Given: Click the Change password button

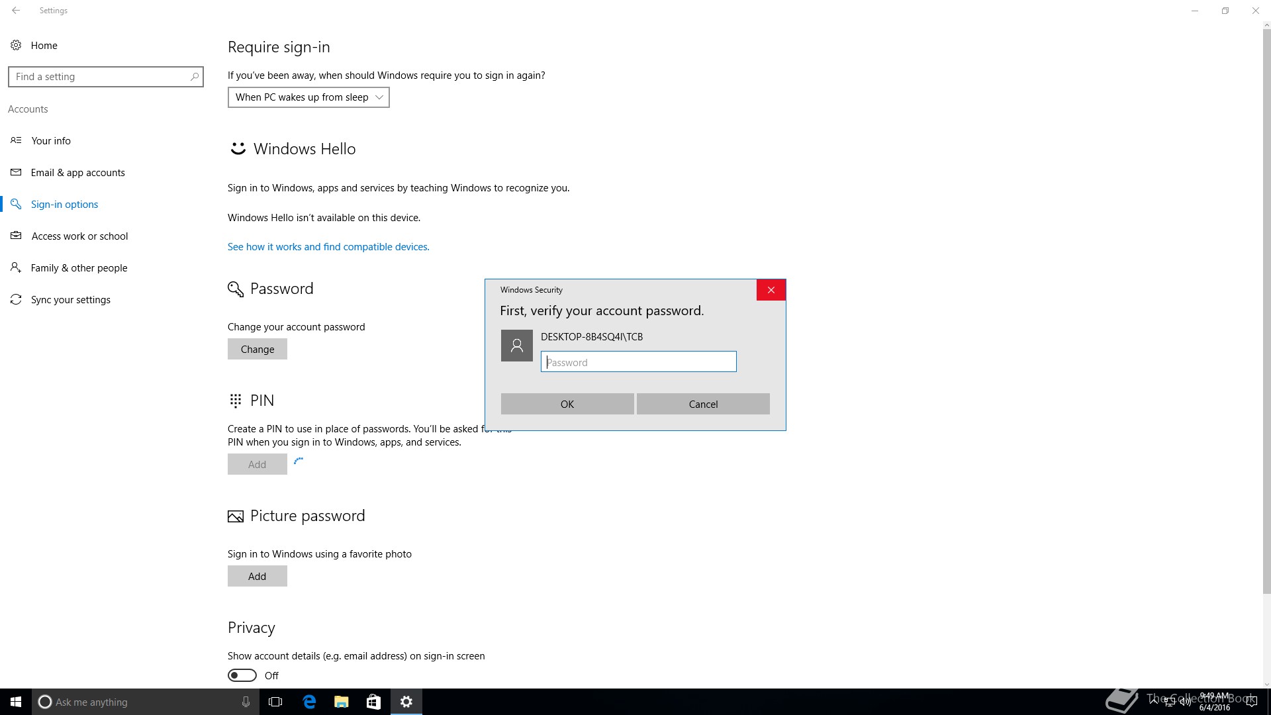Looking at the screenshot, I should 258,349.
